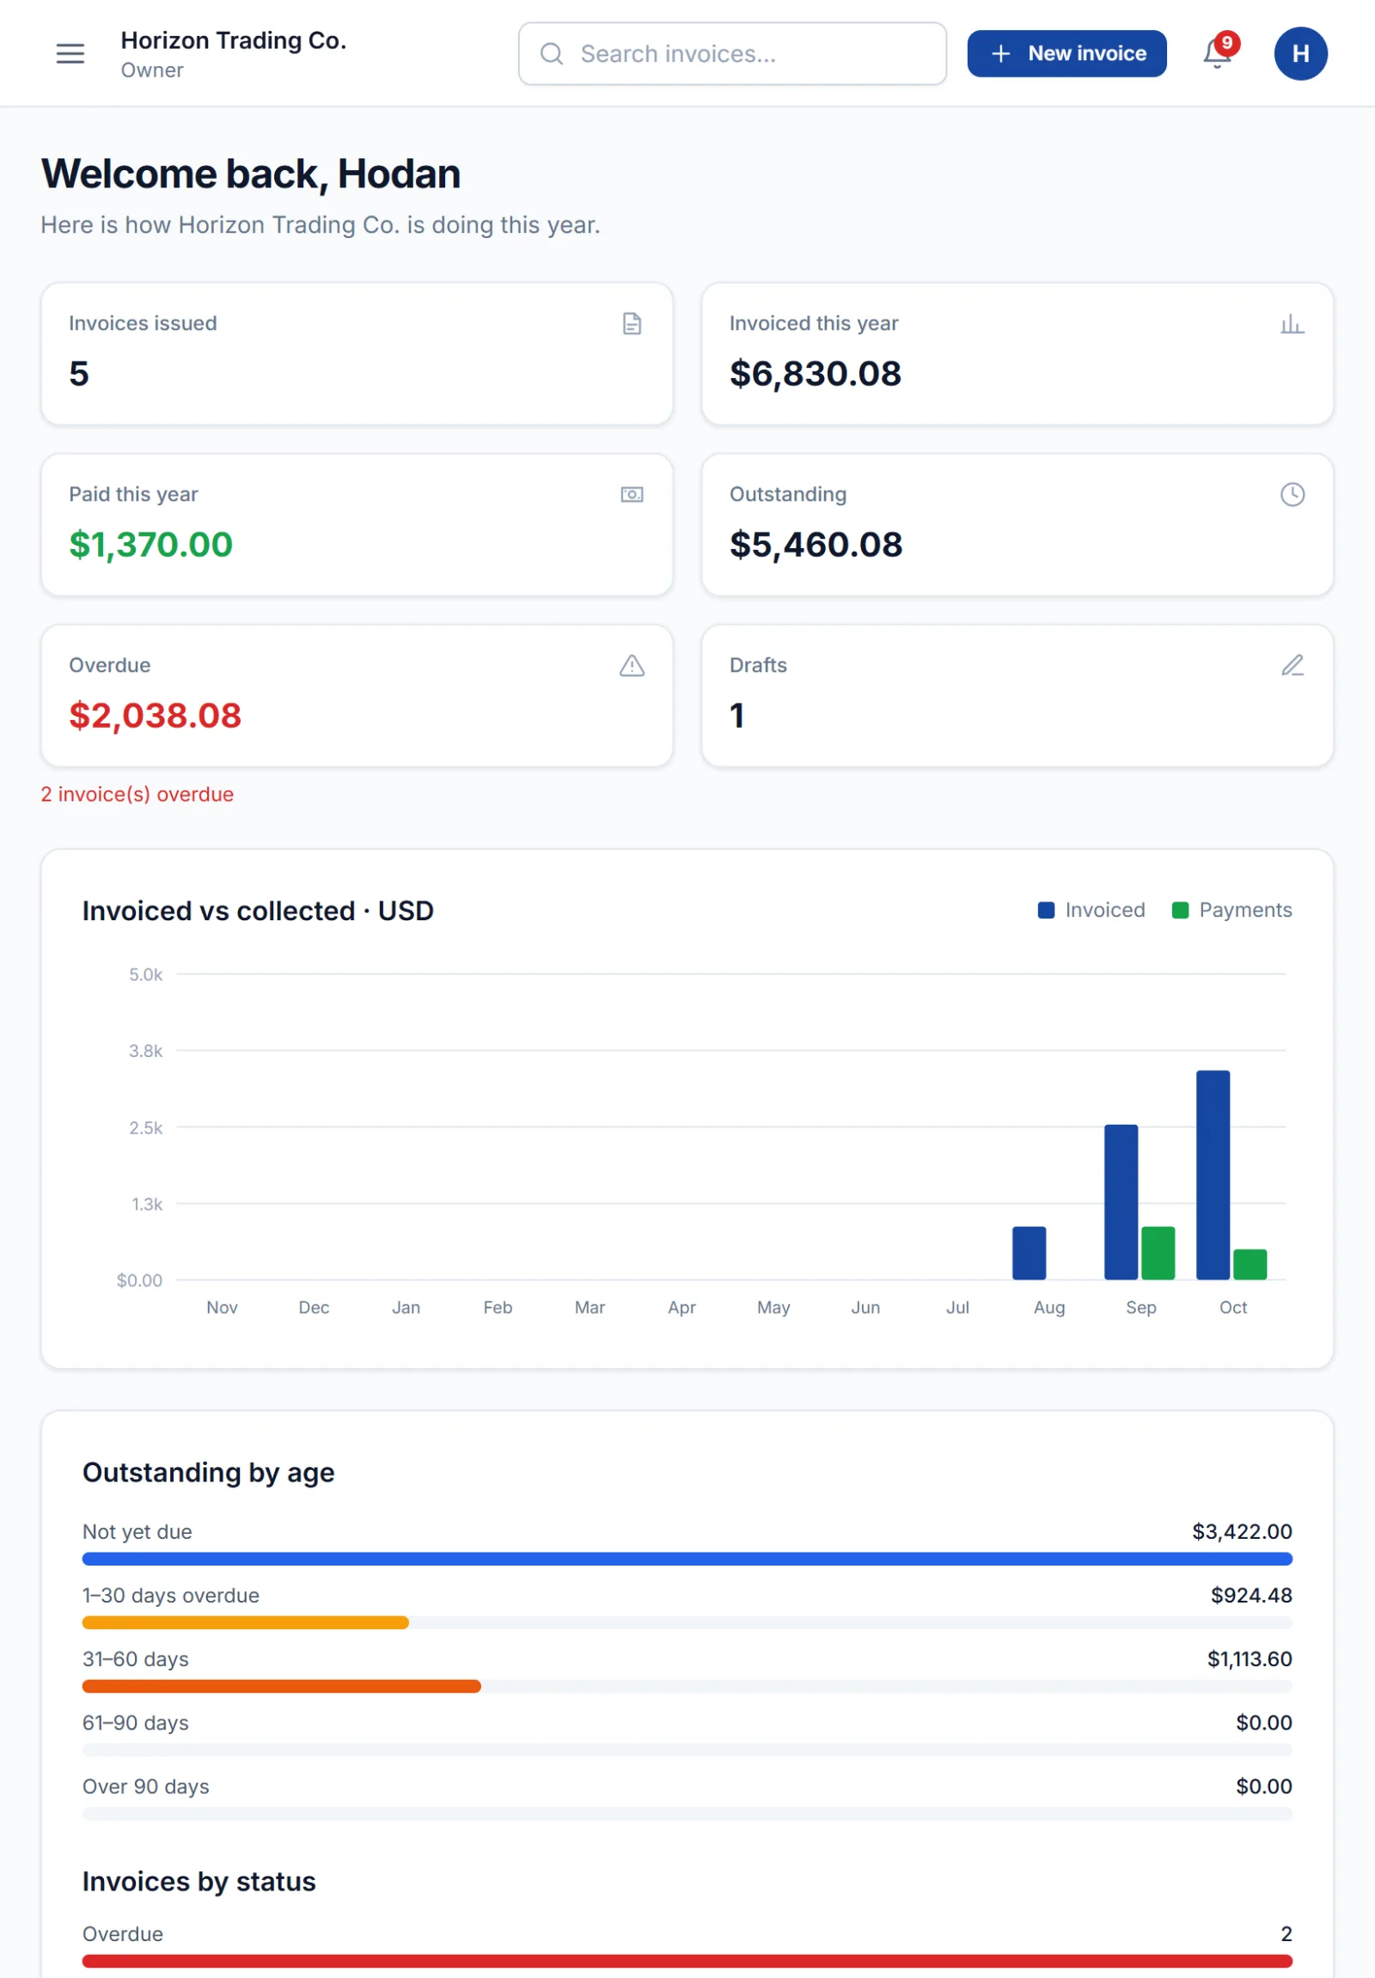Click the $924.48 aging value
The width and height of the screenshot is (1375, 1978).
point(1251,1595)
